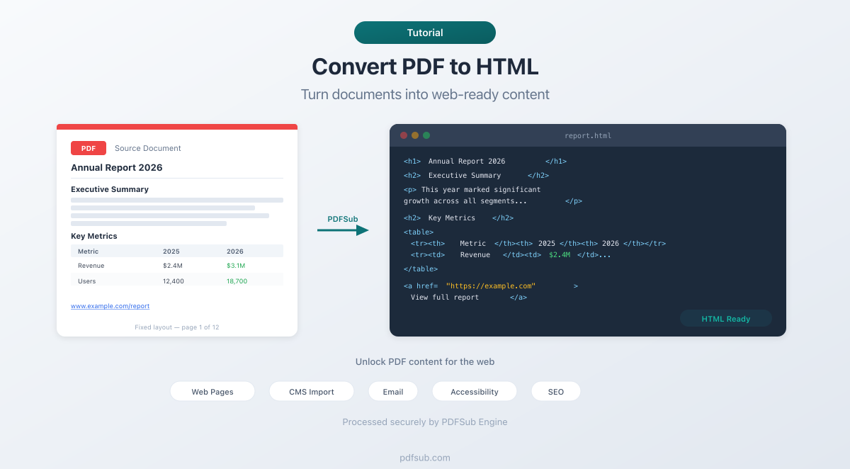Screen dimensions: 850x469
Task: Click "Fixed layout — page 1 of 12" text
Action: pos(177,327)
